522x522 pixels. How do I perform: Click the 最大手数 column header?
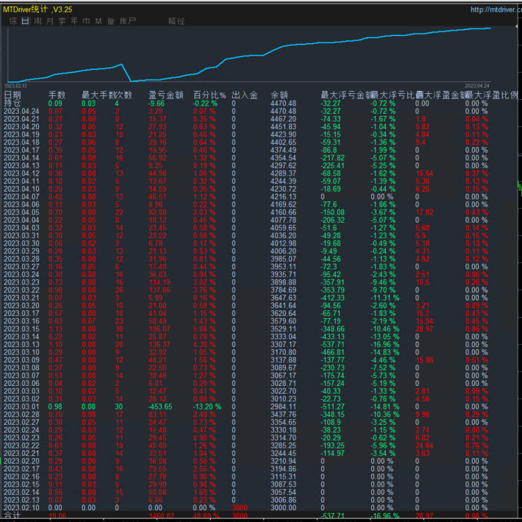click(x=99, y=95)
